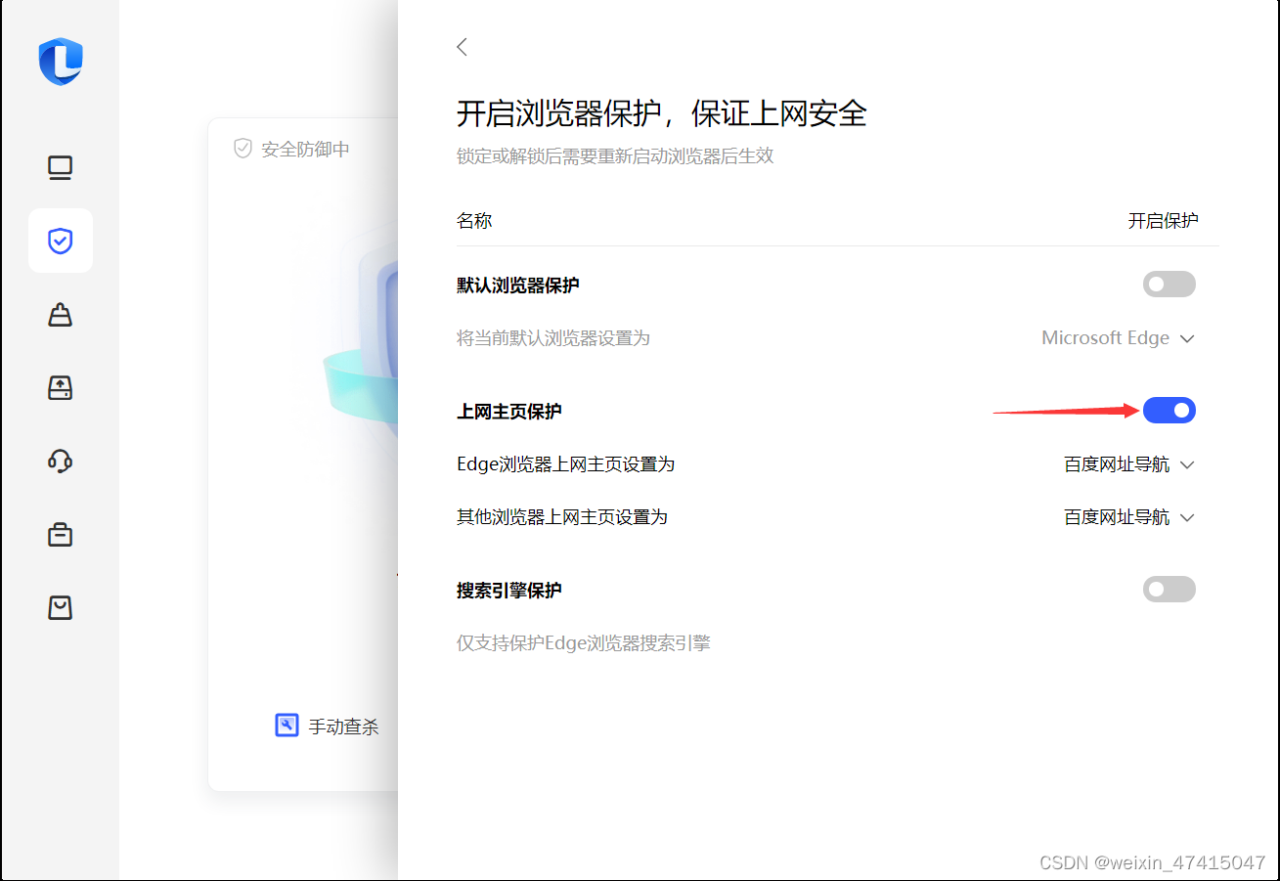Screen dimensions: 1280x881
Task: Disable 上网主页保护 toggle
Action: pyautogui.click(x=1169, y=410)
